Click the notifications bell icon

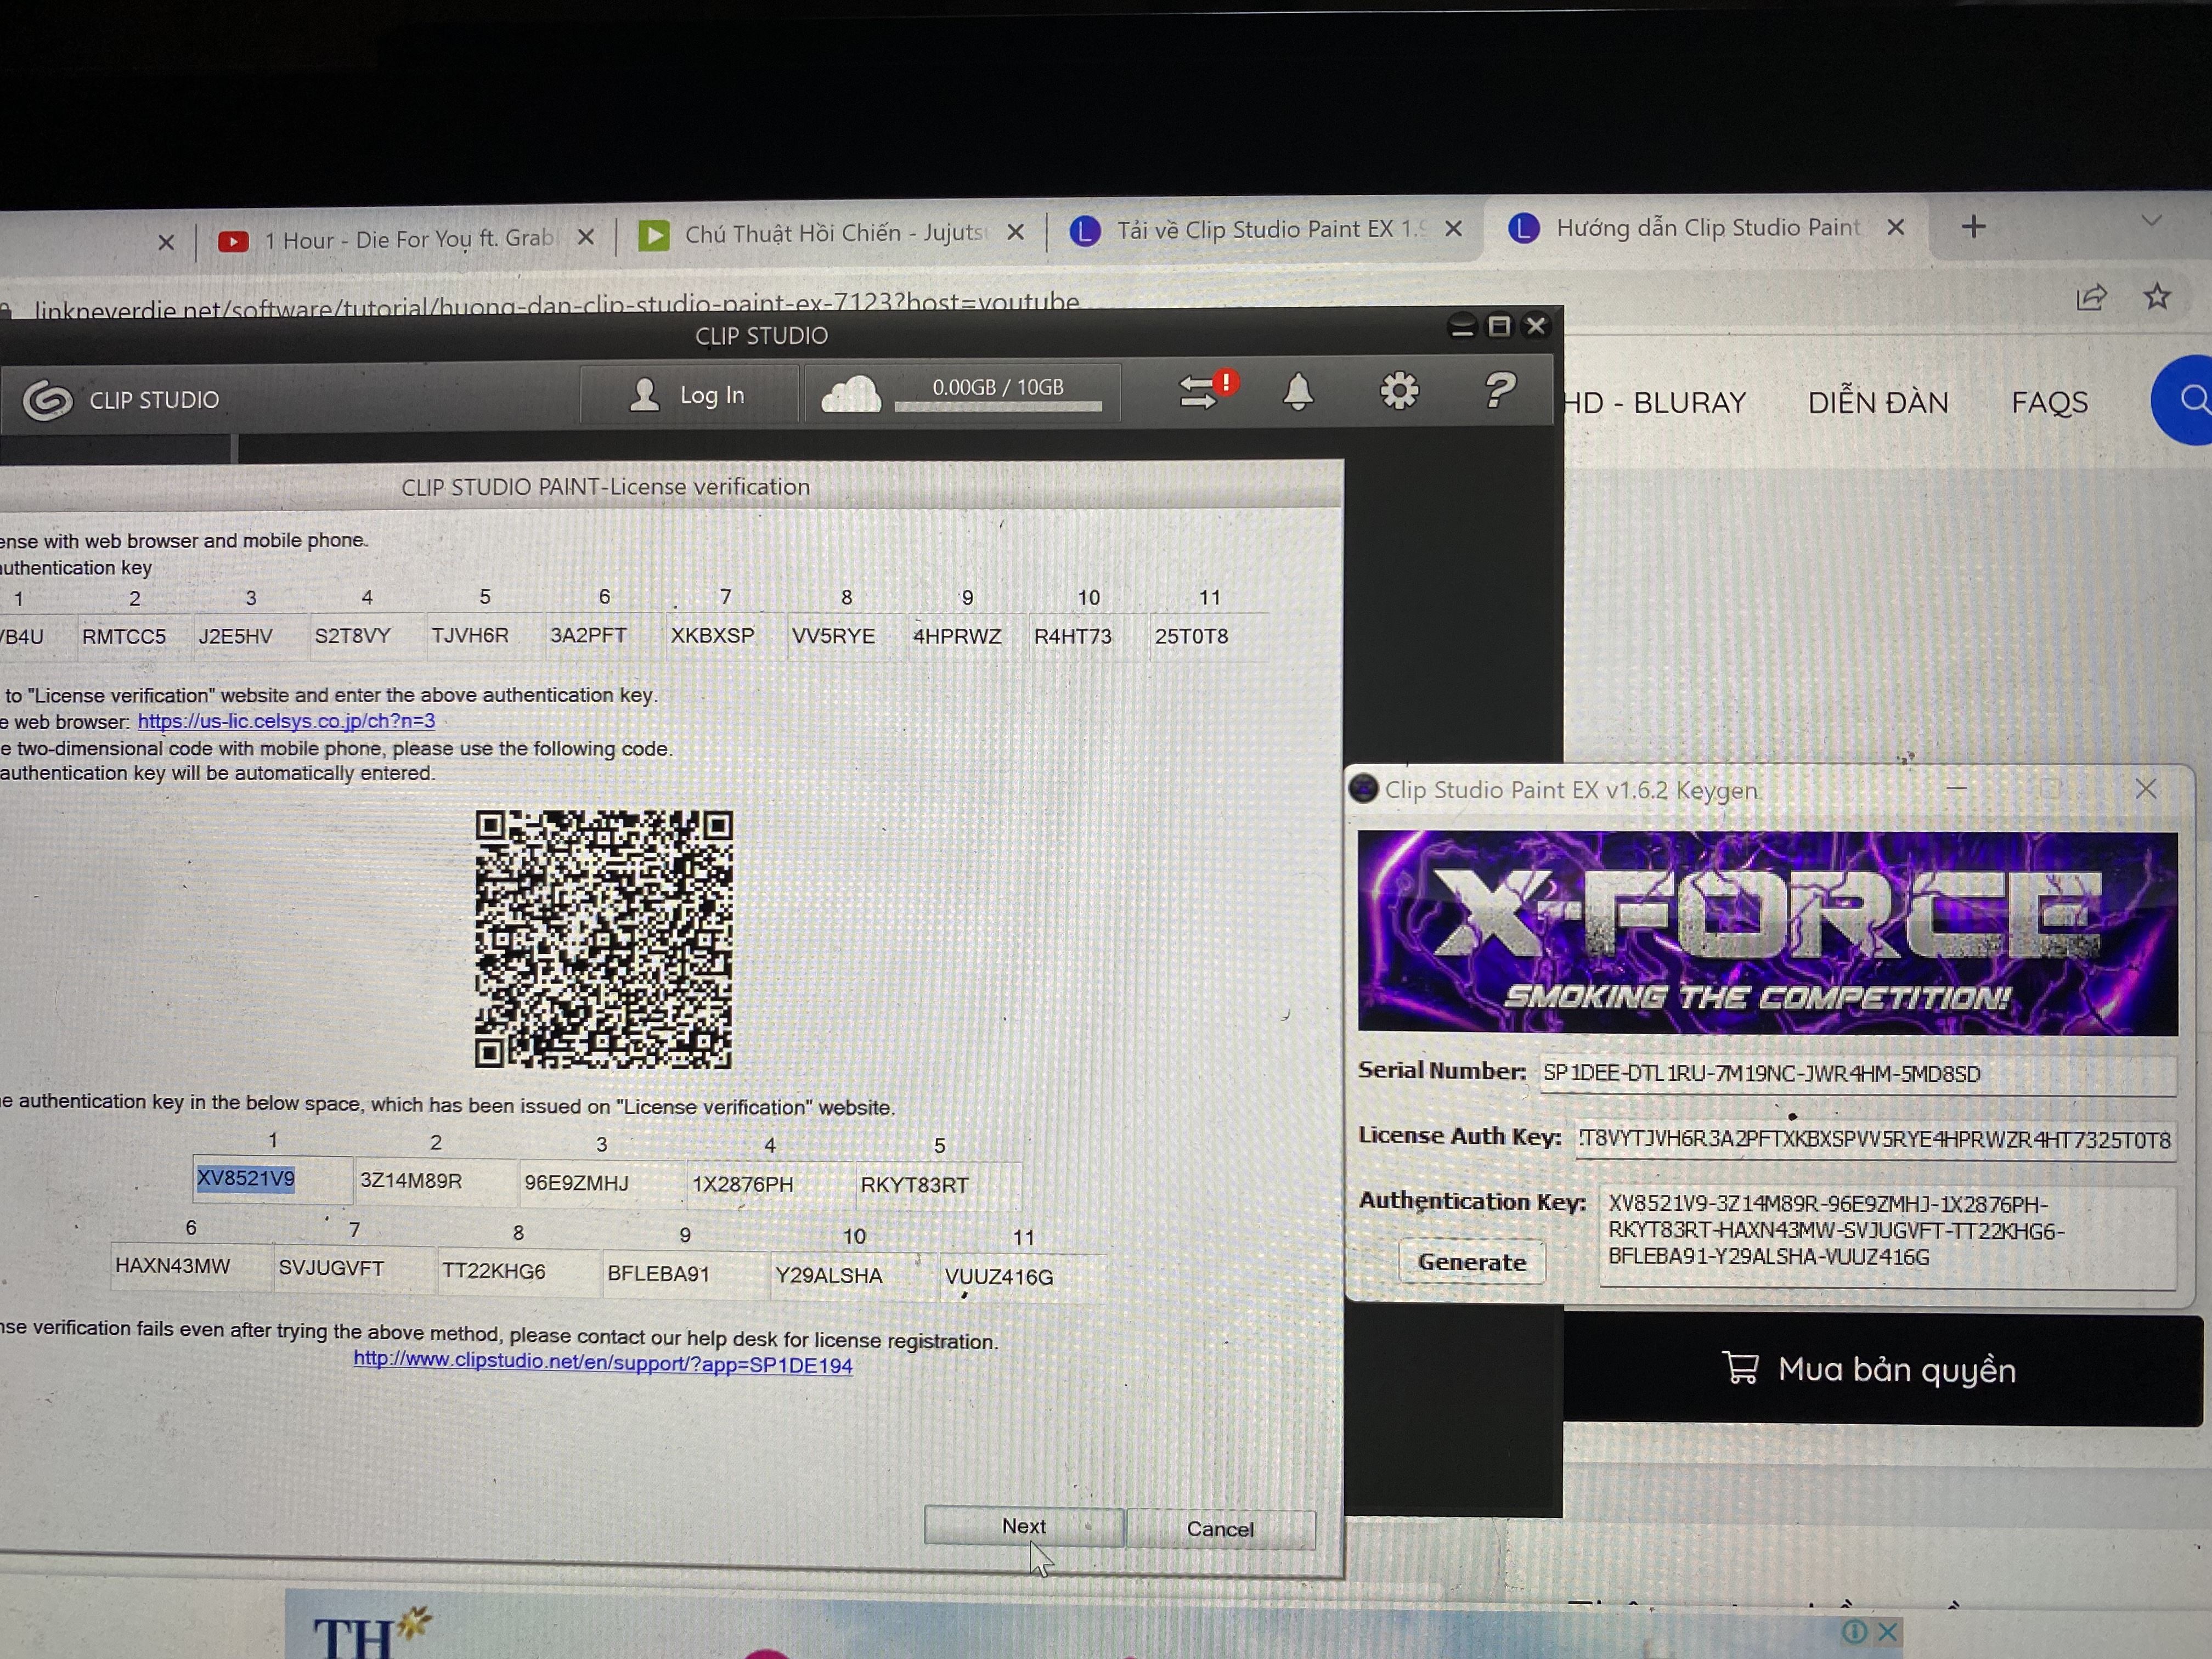click(x=1298, y=391)
